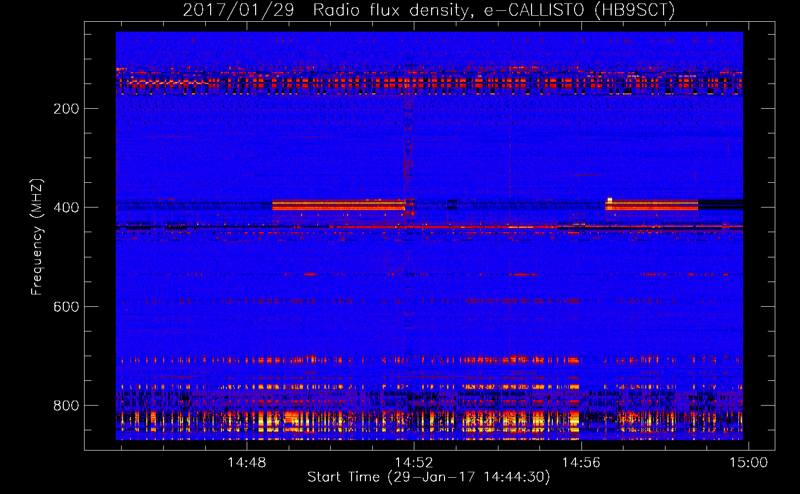The image size is (800, 494).
Task: Click the red emission band starting near 14:57 at 400 MHz
Action: tap(652, 205)
